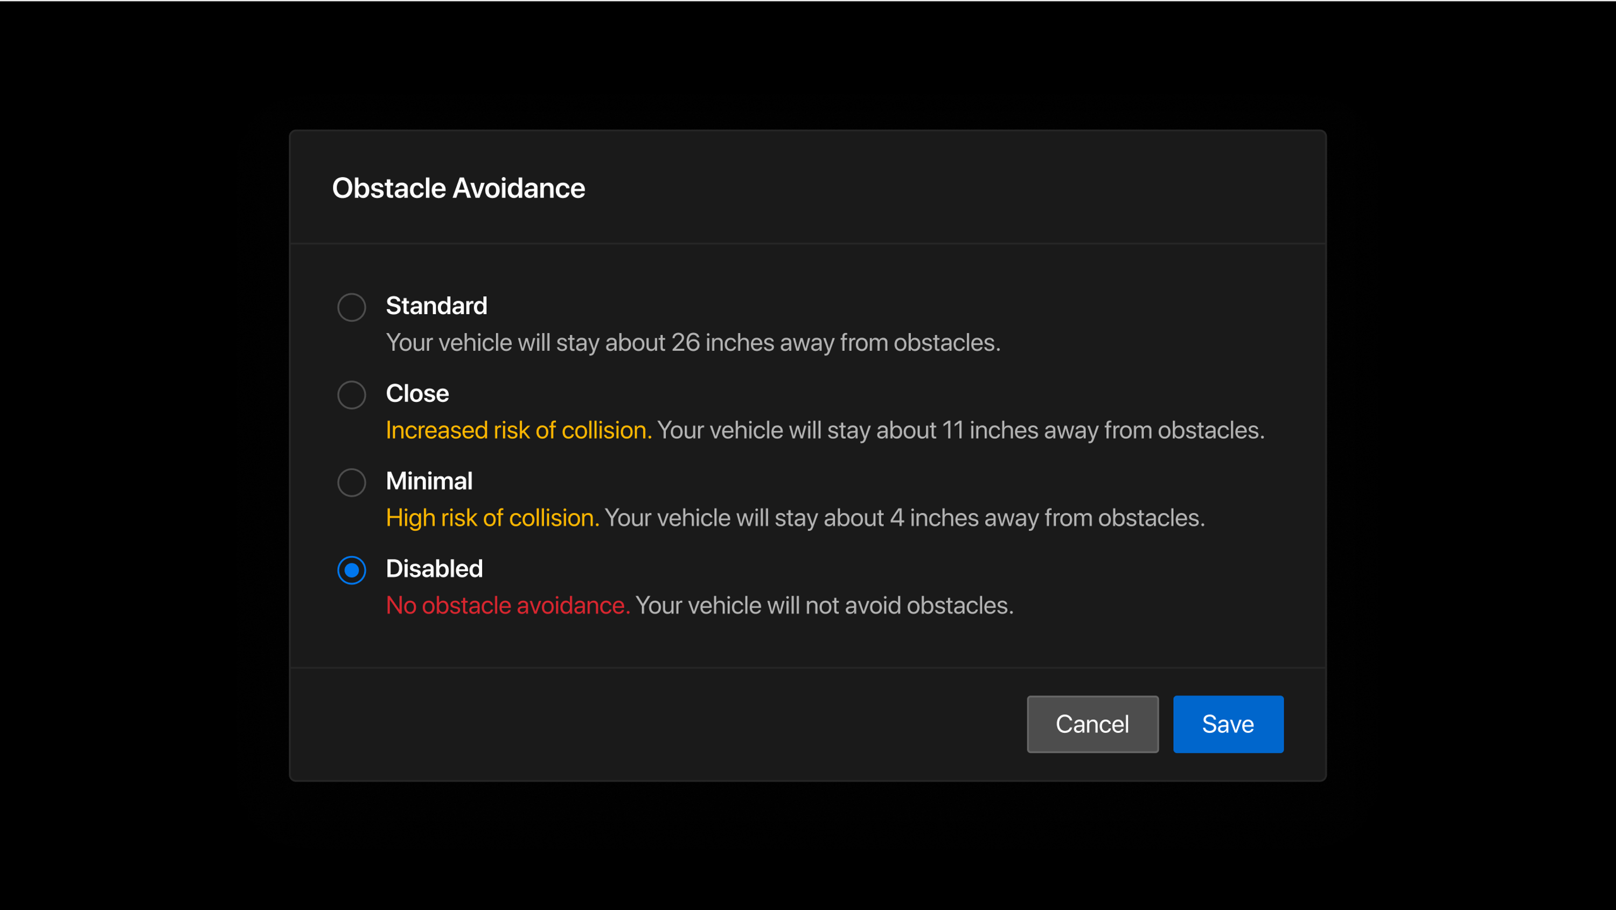The height and width of the screenshot is (910, 1616).
Task: Click 'Your vehicle will not avoid obstacles.' text
Action: pyautogui.click(x=824, y=605)
